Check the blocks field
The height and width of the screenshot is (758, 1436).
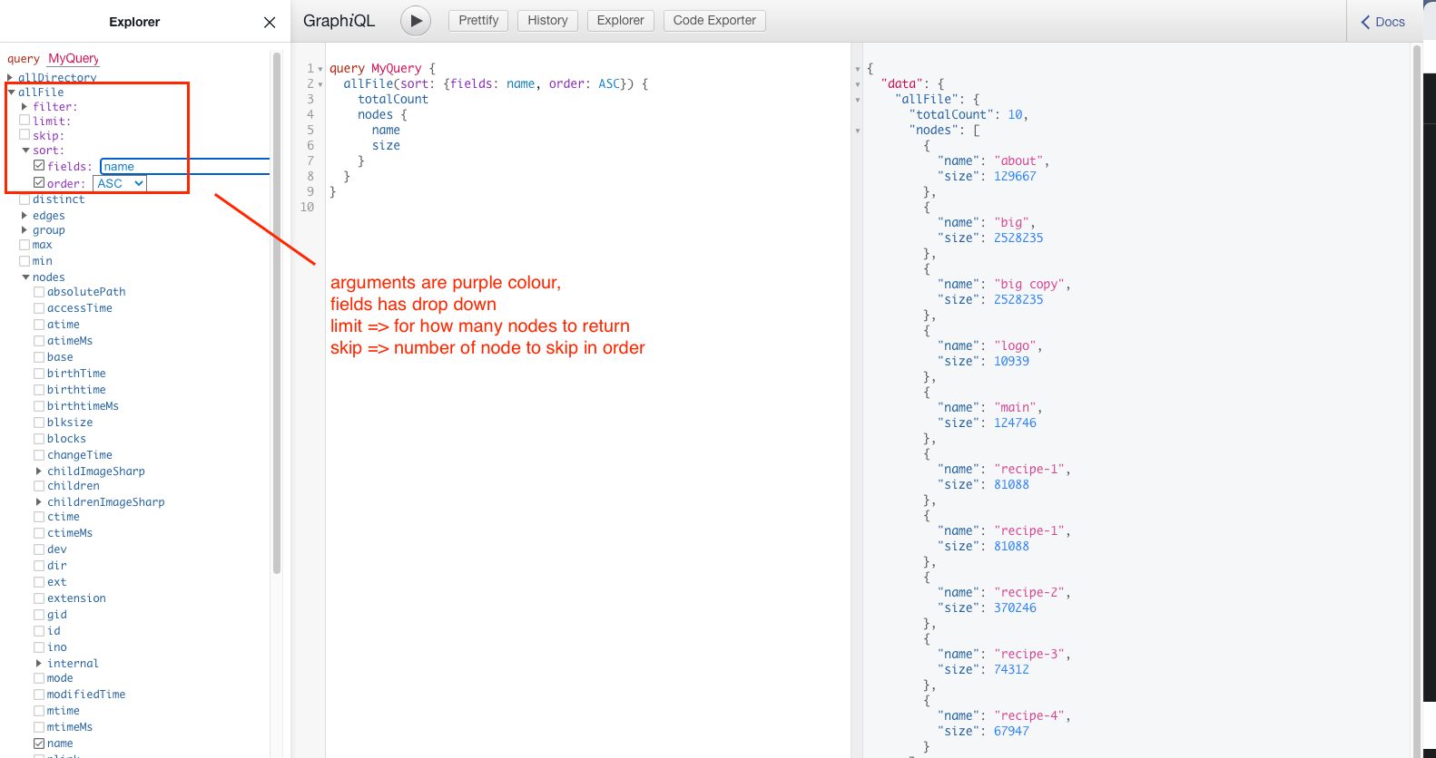coord(39,439)
